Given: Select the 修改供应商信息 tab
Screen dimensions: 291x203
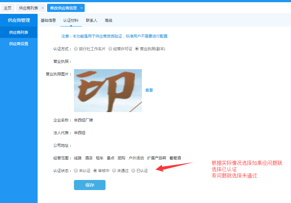Looking at the screenshot, I should click(x=64, y=8).
